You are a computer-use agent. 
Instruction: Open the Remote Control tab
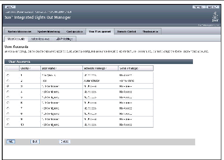126,32
